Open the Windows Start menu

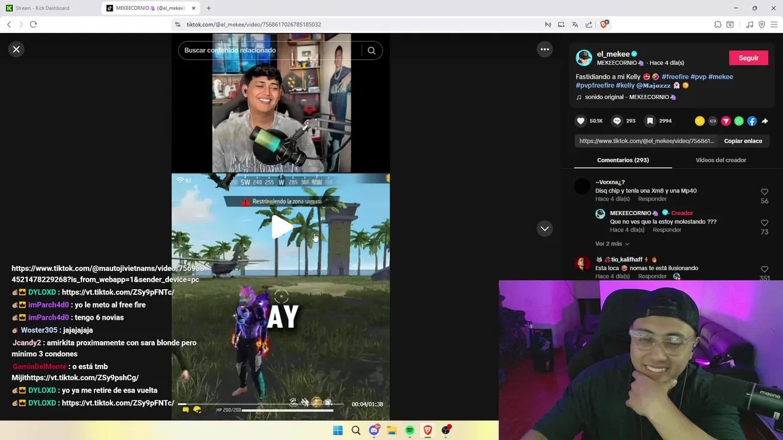338,430
